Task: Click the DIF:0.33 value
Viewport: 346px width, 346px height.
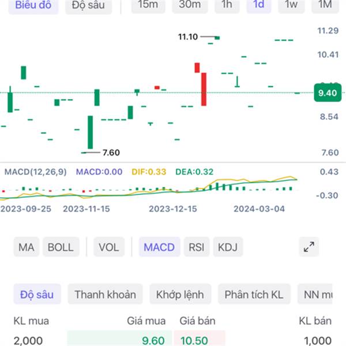Action: click(x=149, y=172)
